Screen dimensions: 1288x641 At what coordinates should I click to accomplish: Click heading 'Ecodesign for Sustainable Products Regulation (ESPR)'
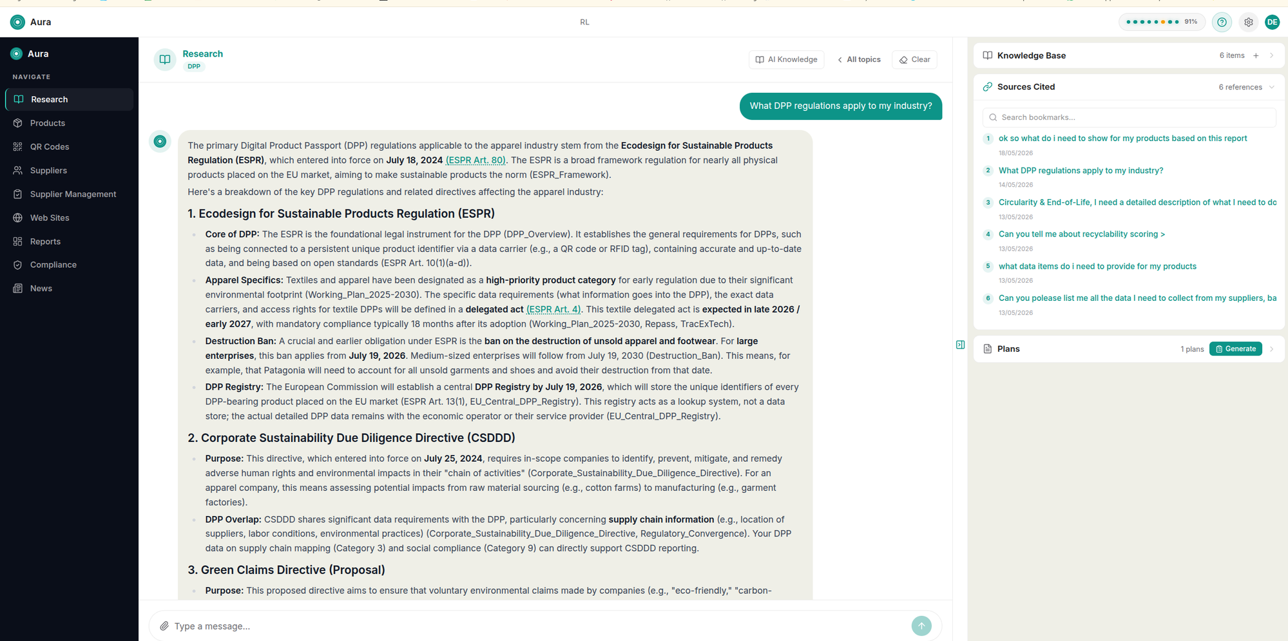coord(341,214)
